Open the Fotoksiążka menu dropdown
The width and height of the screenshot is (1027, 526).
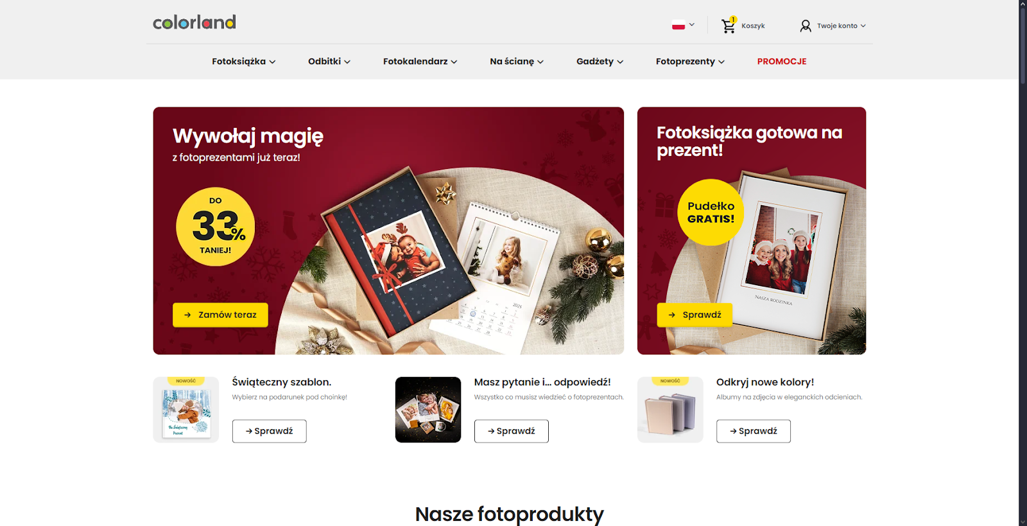(244, 62)
